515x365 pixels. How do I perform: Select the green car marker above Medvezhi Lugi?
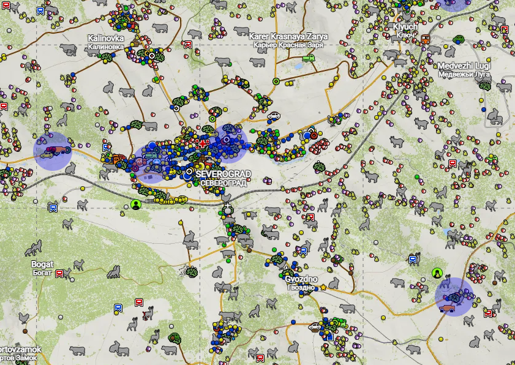[459, 39]
